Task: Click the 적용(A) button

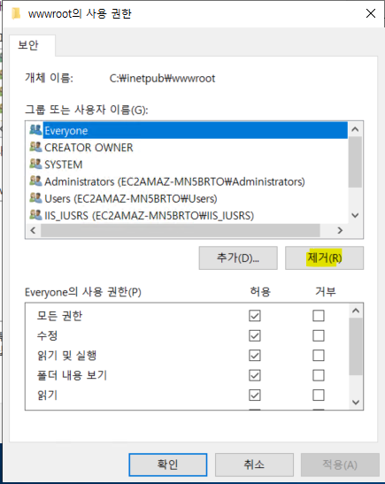Action: pos(340,465)
